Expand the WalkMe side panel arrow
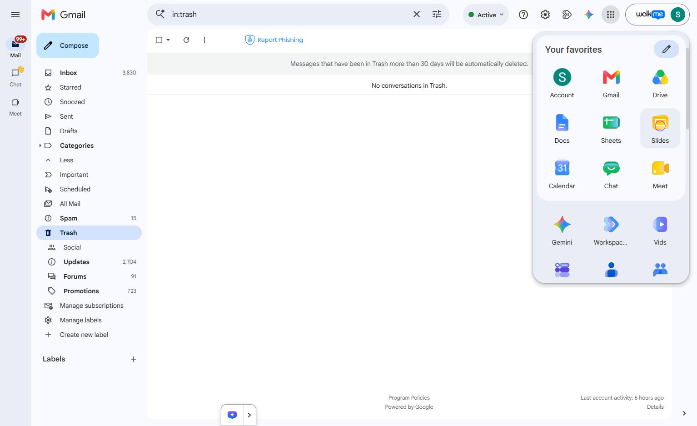 (249, 415)
